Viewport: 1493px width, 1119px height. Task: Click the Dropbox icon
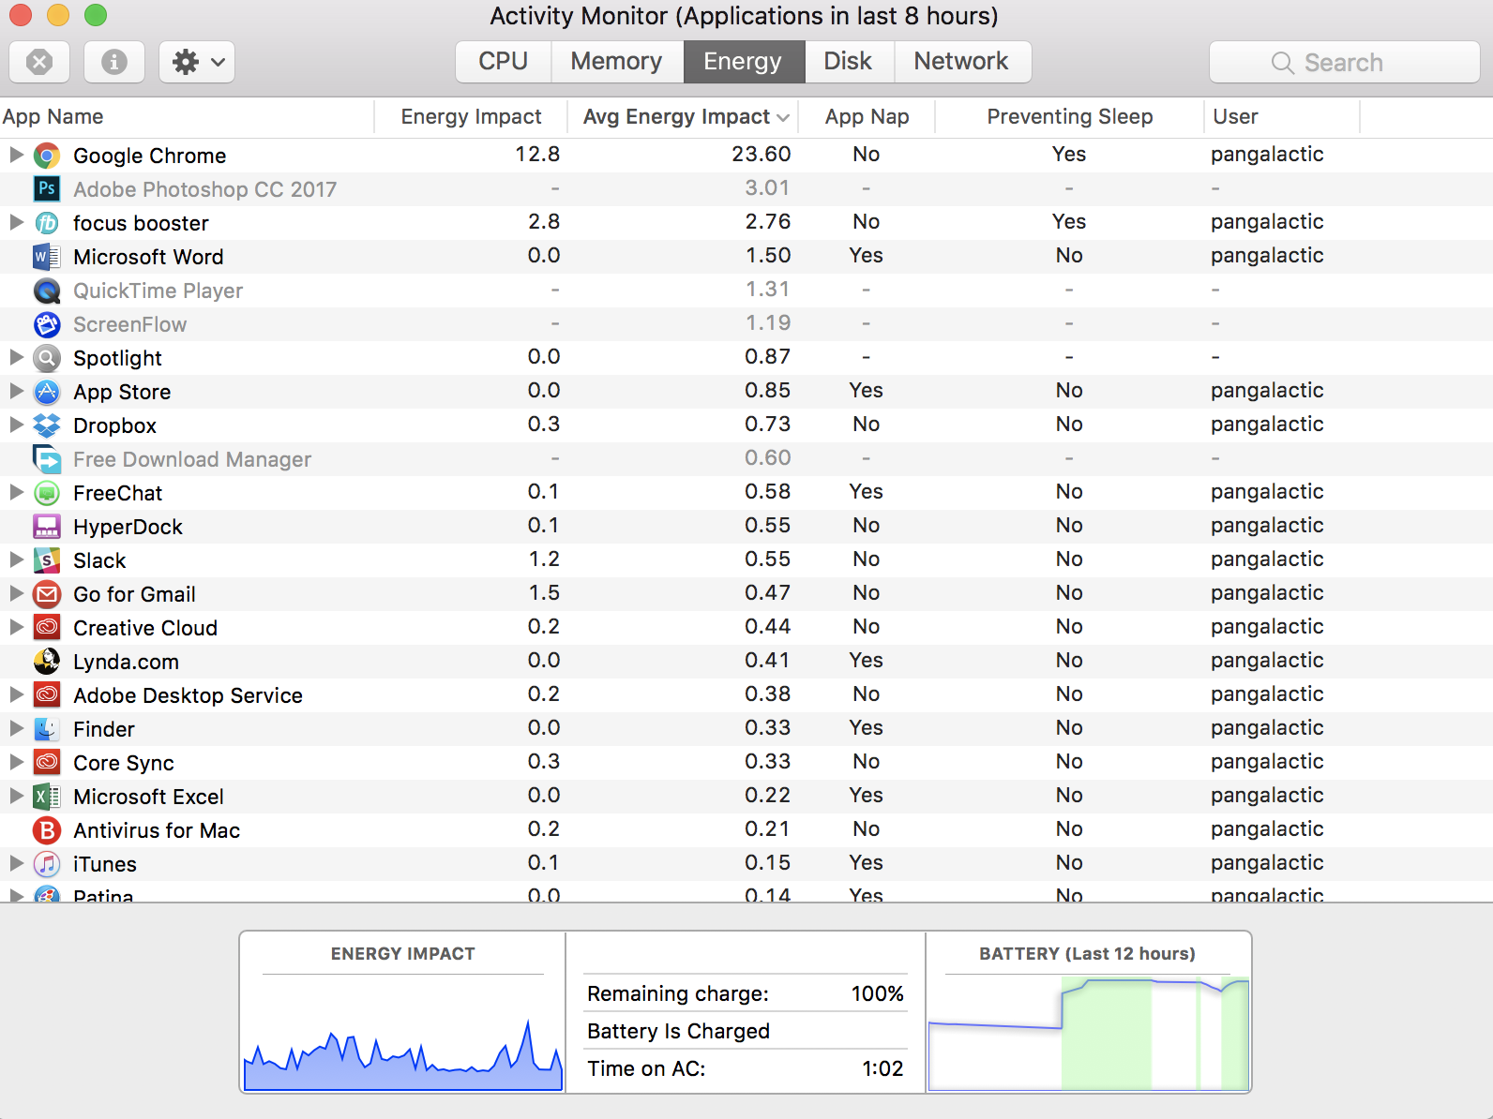click(47, 425)
